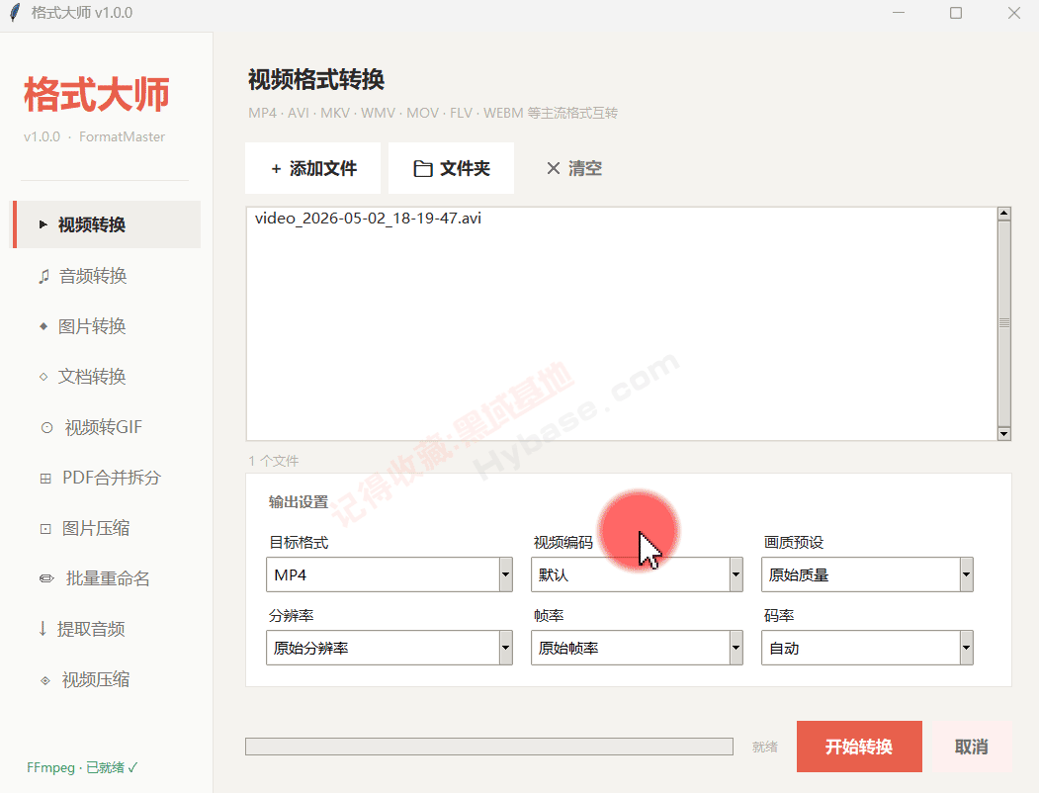Click the feather app icon in title bar
Screen dimensions: 1039x793
15,13
